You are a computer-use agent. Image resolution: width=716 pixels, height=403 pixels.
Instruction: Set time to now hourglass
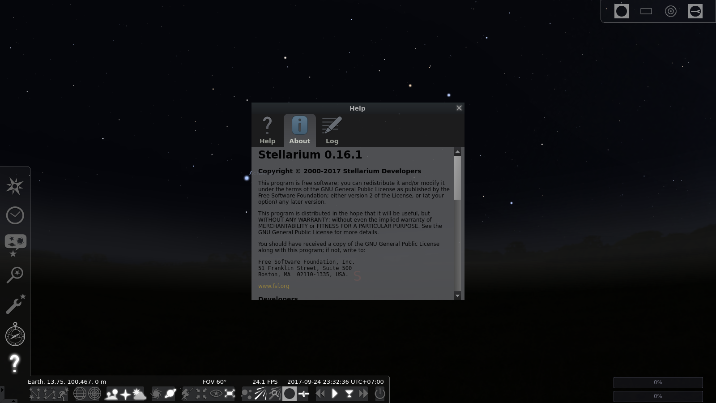coord(349,394)
